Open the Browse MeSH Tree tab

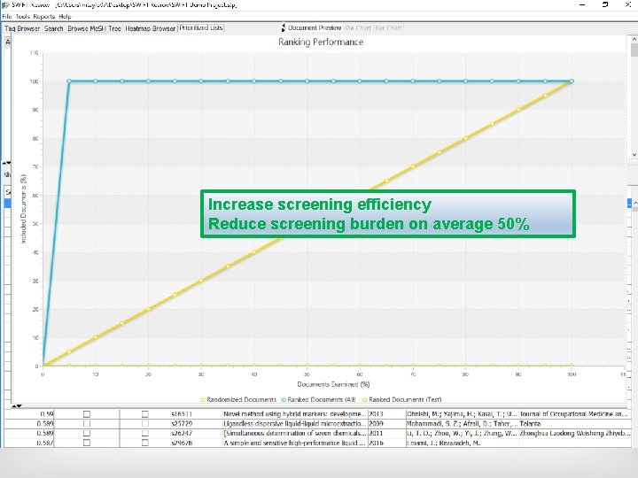coord(95,28)
